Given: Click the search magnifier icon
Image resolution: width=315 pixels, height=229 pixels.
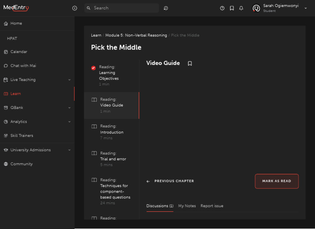Looking at the screenshot, I should point(89,8).
